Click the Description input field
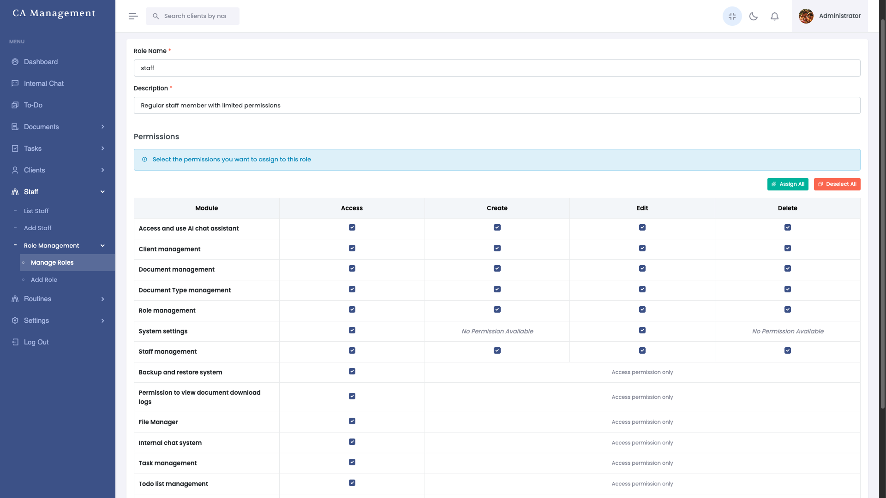This screenshot has width=886, height=498. pyautogui.click(x=497, y=105)
